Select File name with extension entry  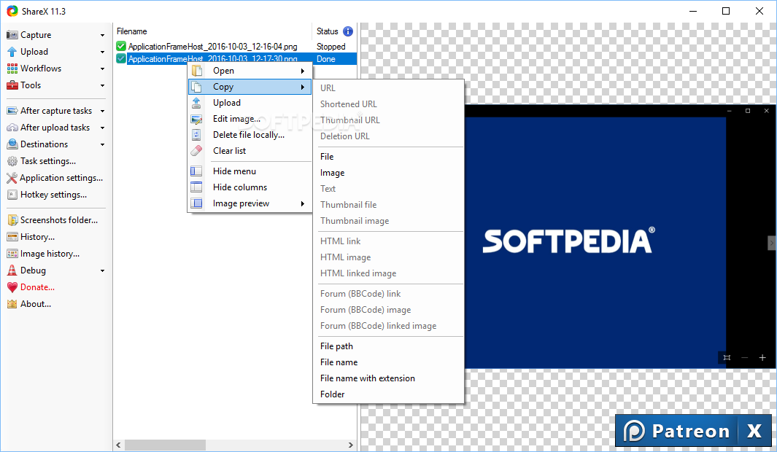coord(388,378)
